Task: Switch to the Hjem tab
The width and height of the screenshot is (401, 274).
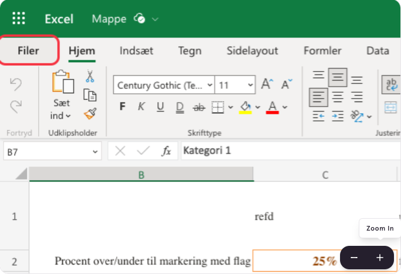Action: click(82, 51)
